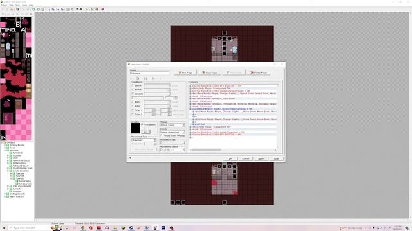Click the black event graphic preview swatch
This screenshot has height=231, width=412.
click(136, 128)
